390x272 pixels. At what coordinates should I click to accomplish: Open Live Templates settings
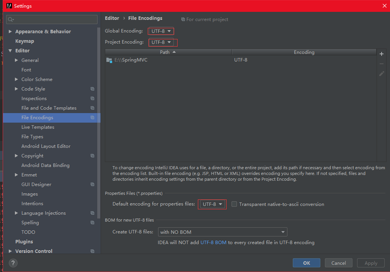[38, 127]
